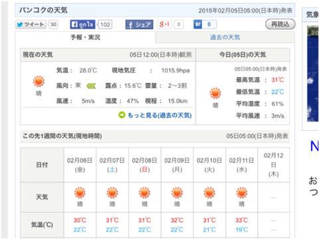Image resolution: width=319 pixels, height=239 pixels.
Task: Click today's forecast sun icon
Action: pos(215,93)
